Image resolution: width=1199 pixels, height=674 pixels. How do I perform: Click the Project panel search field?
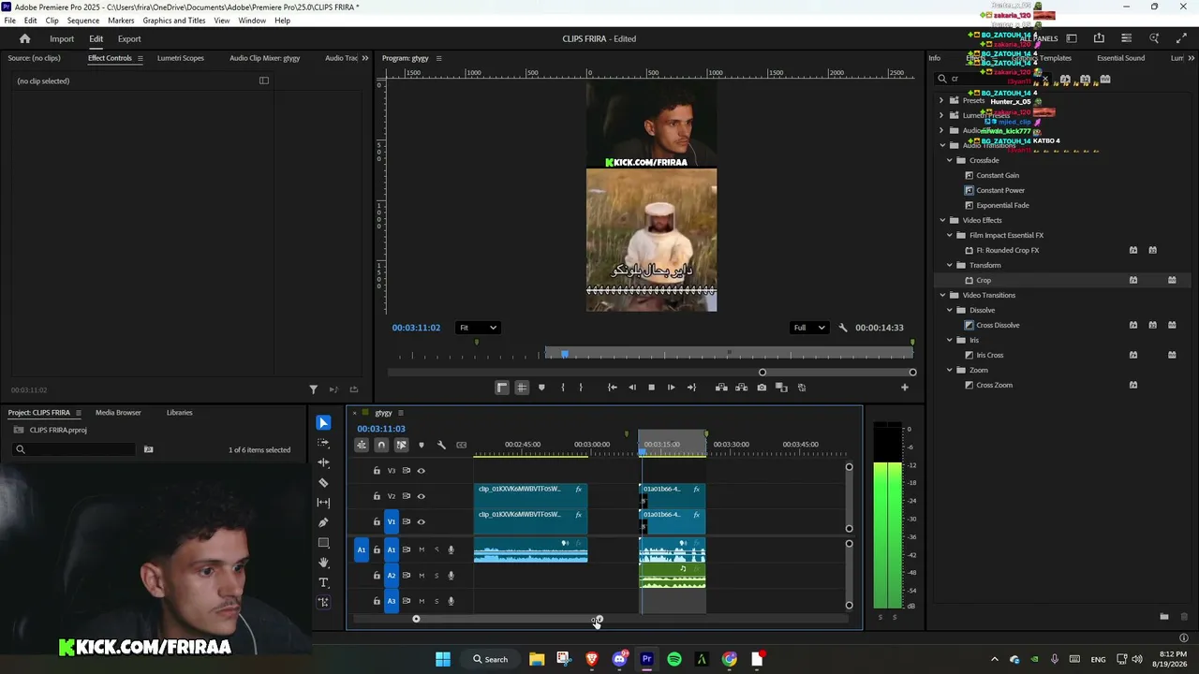pos(75,449)
